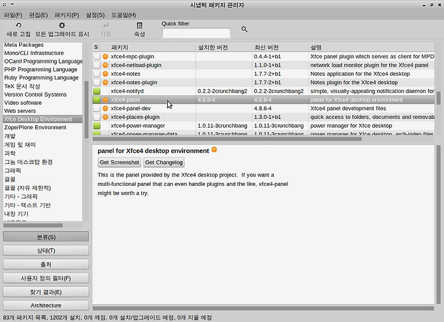444x322 pixels.
Task: Select the 찾기 결과(E) search results button
Action: point(46,292)
